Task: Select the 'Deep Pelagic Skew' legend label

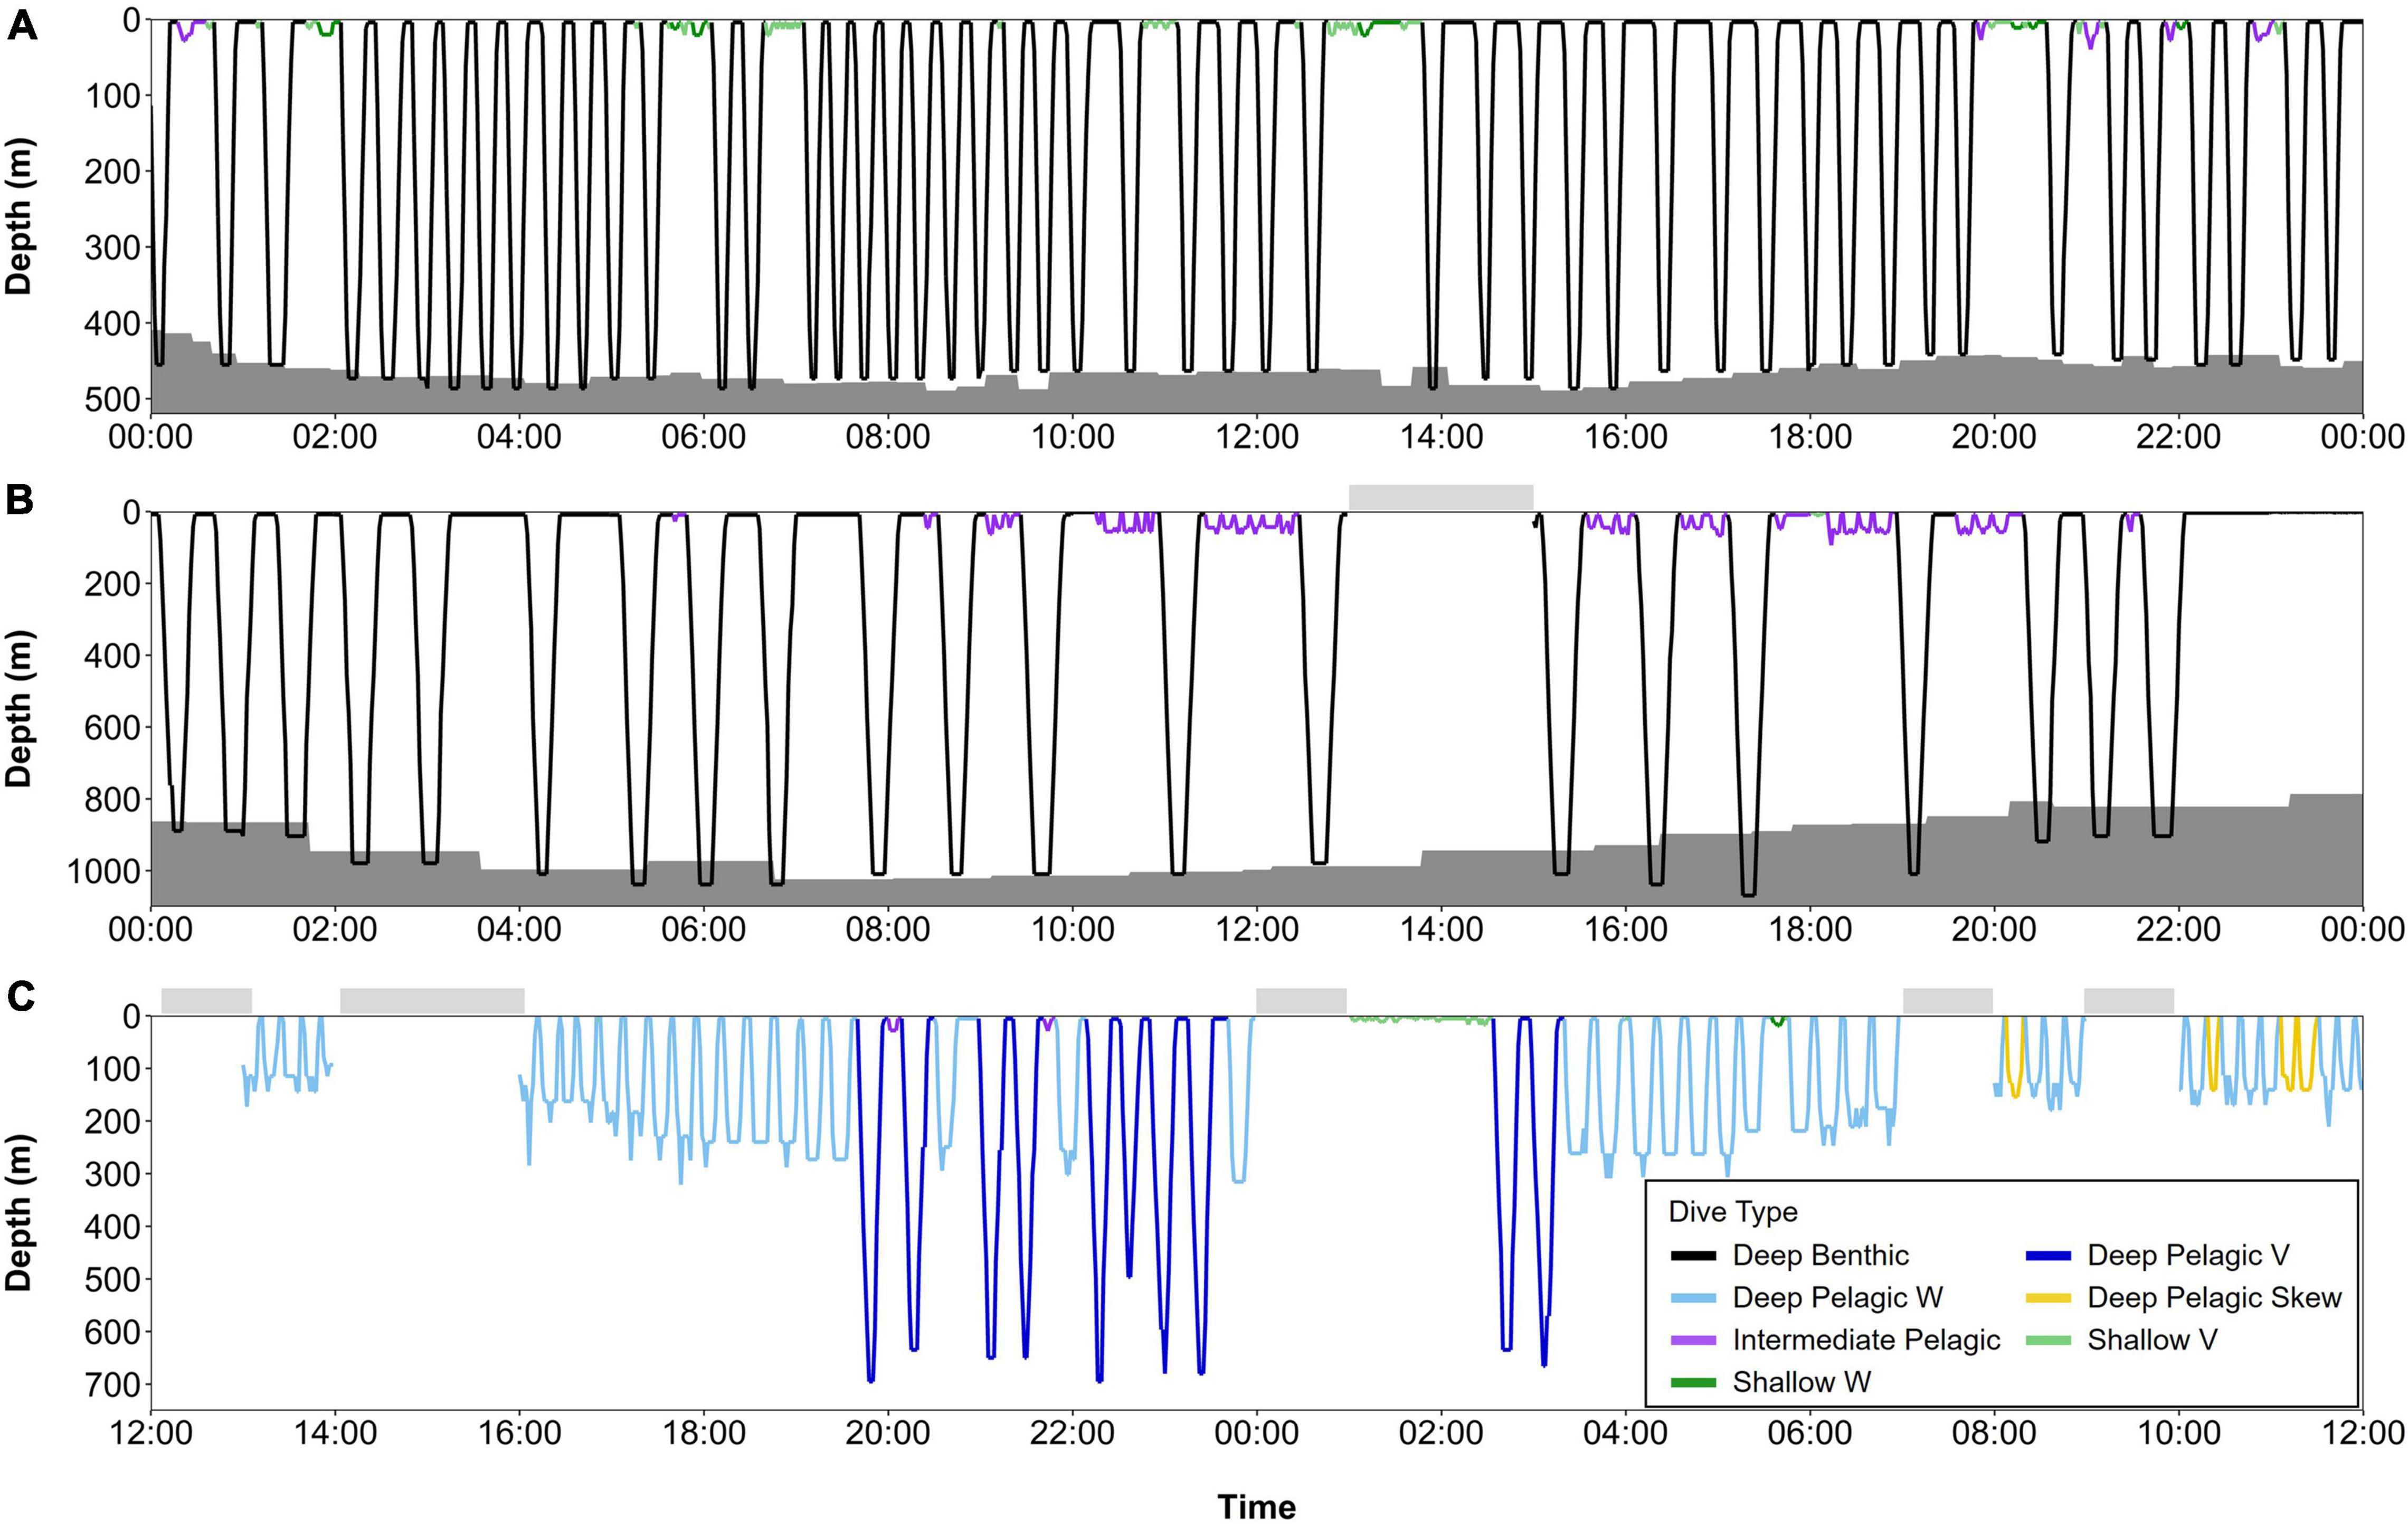Action: click(2215, 1298)
